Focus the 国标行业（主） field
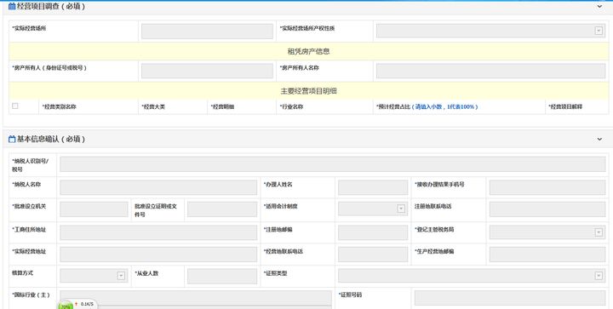This screenshot has height=309, width=613. click(x=196, y=298)
